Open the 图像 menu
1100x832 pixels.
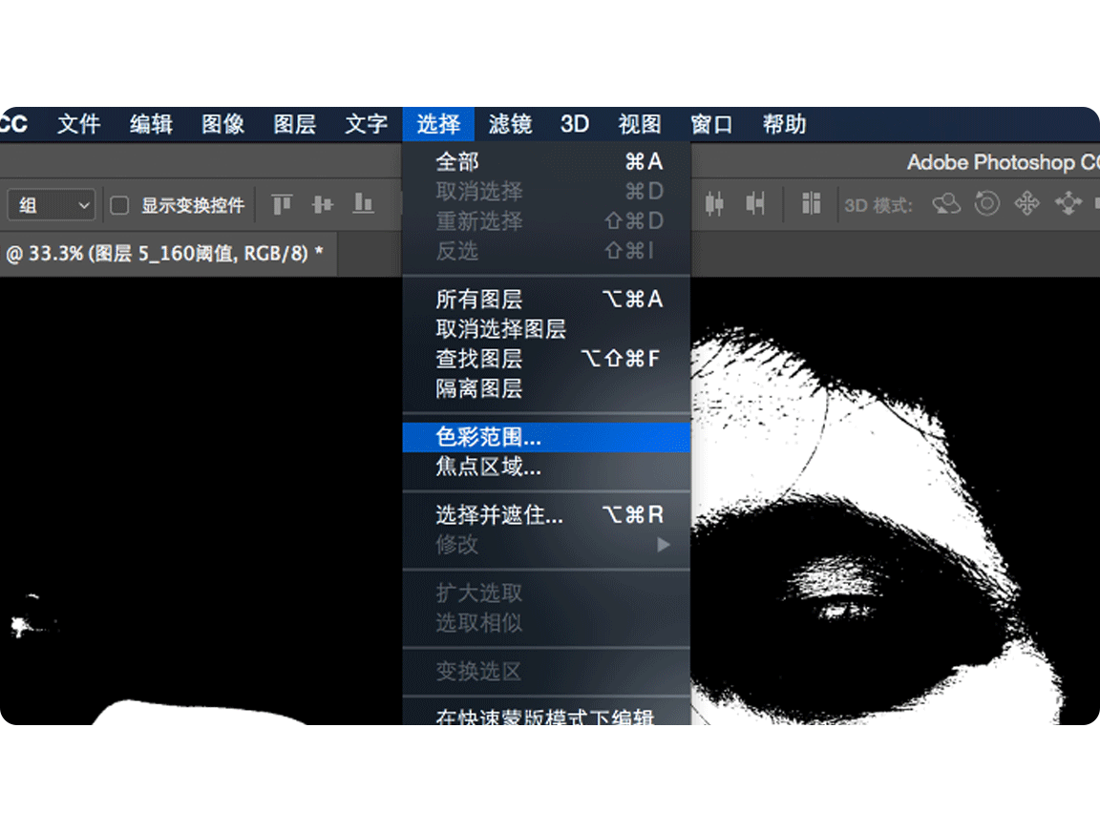coord(222,124)
